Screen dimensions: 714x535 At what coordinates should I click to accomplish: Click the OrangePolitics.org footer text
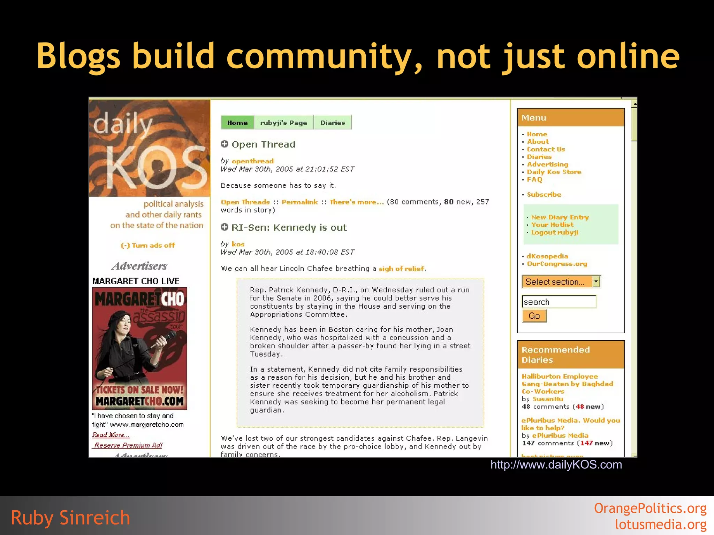point(650,508)
